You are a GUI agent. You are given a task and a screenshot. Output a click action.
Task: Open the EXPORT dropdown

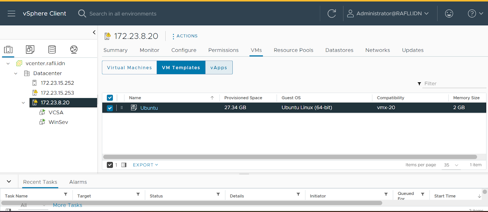pyautogui.click(x=145, y=165)
